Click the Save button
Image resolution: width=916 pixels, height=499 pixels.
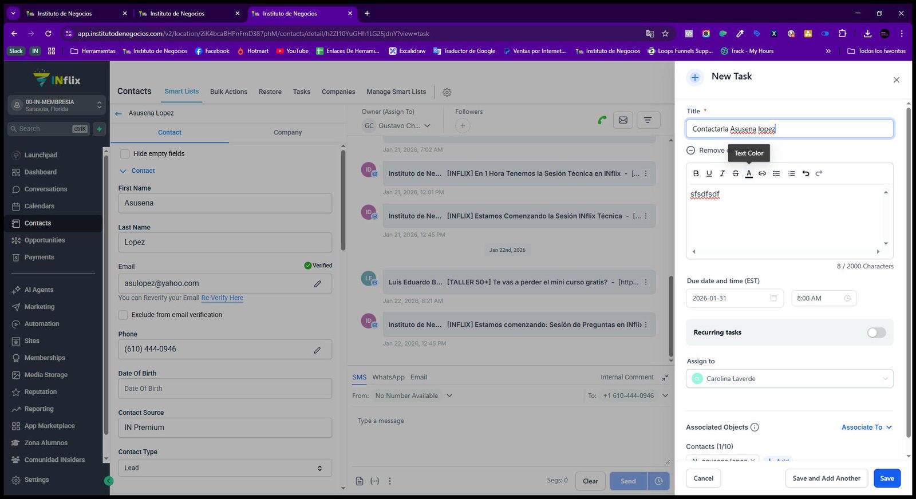[x=887, y=478]
